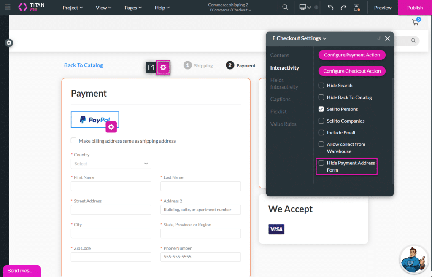This screenshot has height=277, width=432.
Task: Check Make billing address same as shipping
Action: click(74, 141)
